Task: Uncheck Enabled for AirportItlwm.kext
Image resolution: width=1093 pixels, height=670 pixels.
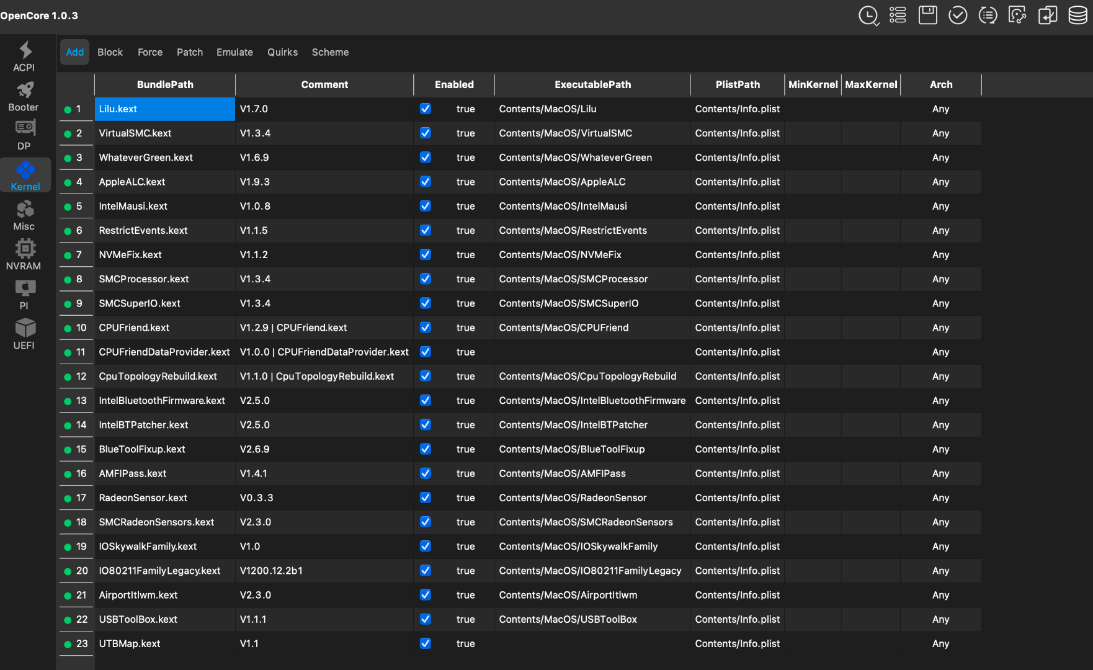Action: pyautogui.click(x=426, y=595)
